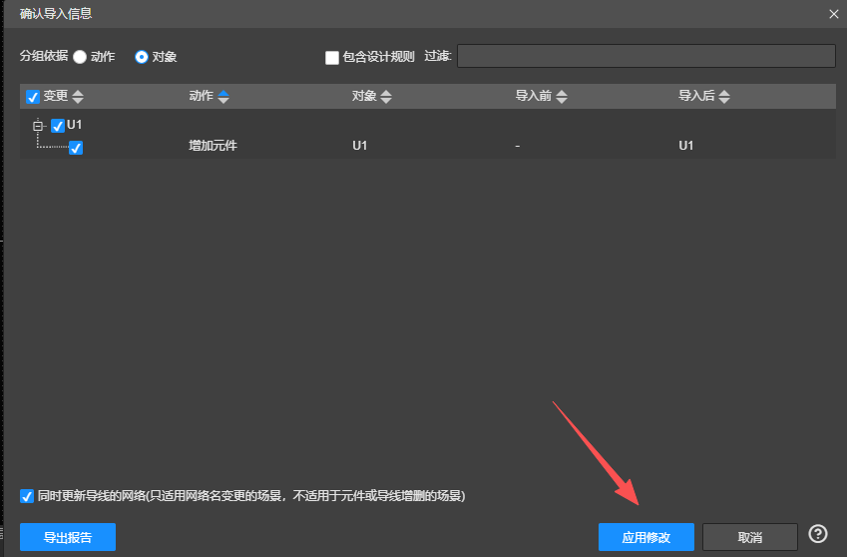Sort by the 导入前 column arrows
Viewport: 847px width, 557px height.
point(562,97)
